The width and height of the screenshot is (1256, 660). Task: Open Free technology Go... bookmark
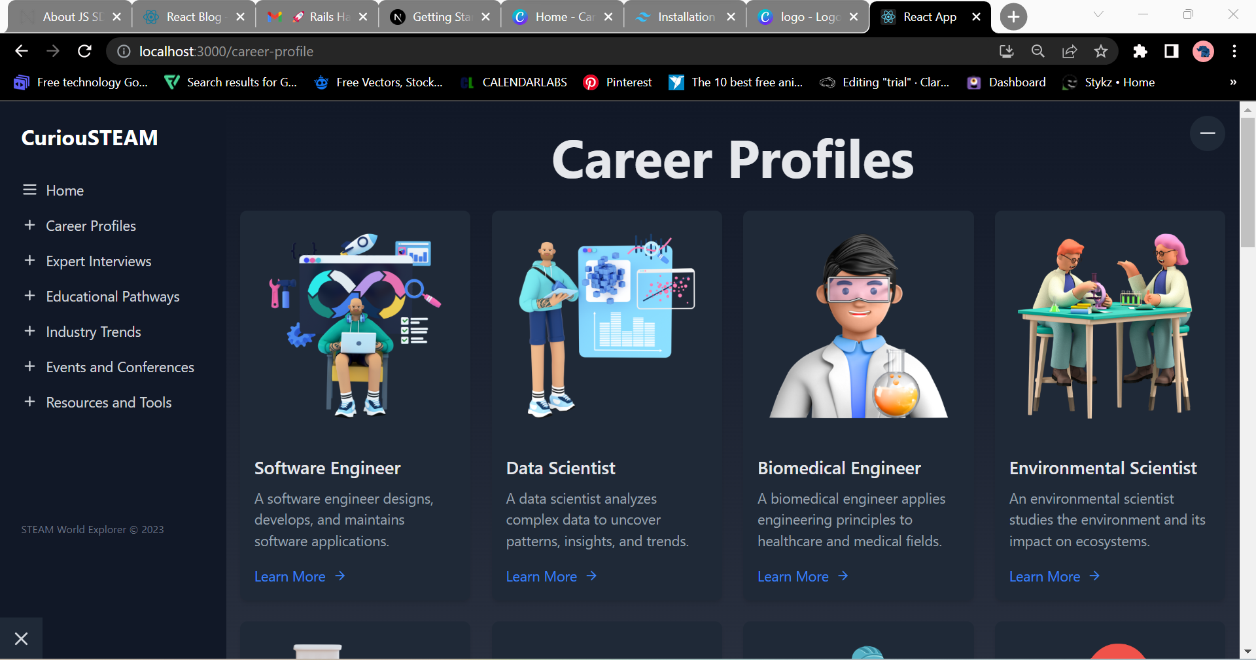(81, 82)
